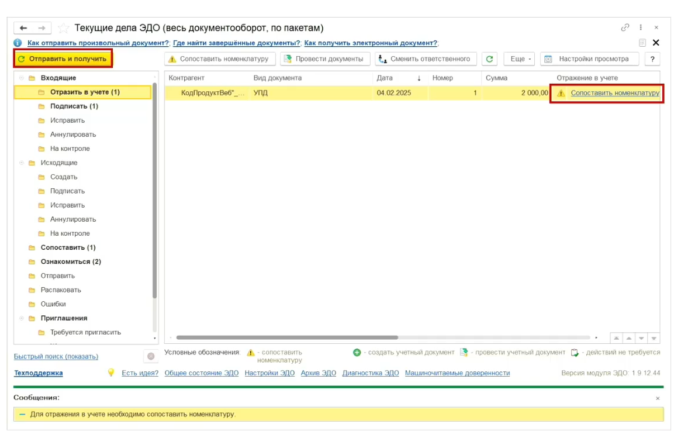Click the clear quick search round icon

(151, 356)
